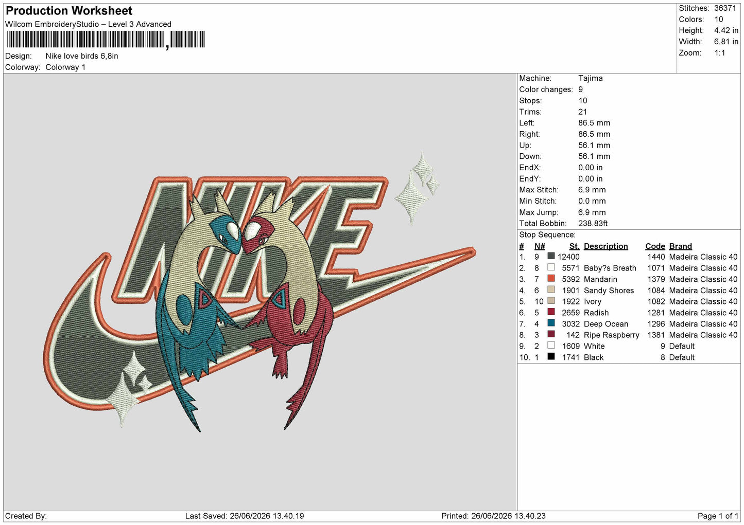The width and height of the screenshot is (744, 525).
Task: Click the Radish red color swatch
Action: 551,312
